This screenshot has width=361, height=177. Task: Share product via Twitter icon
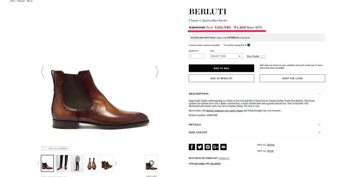(200, 147)
